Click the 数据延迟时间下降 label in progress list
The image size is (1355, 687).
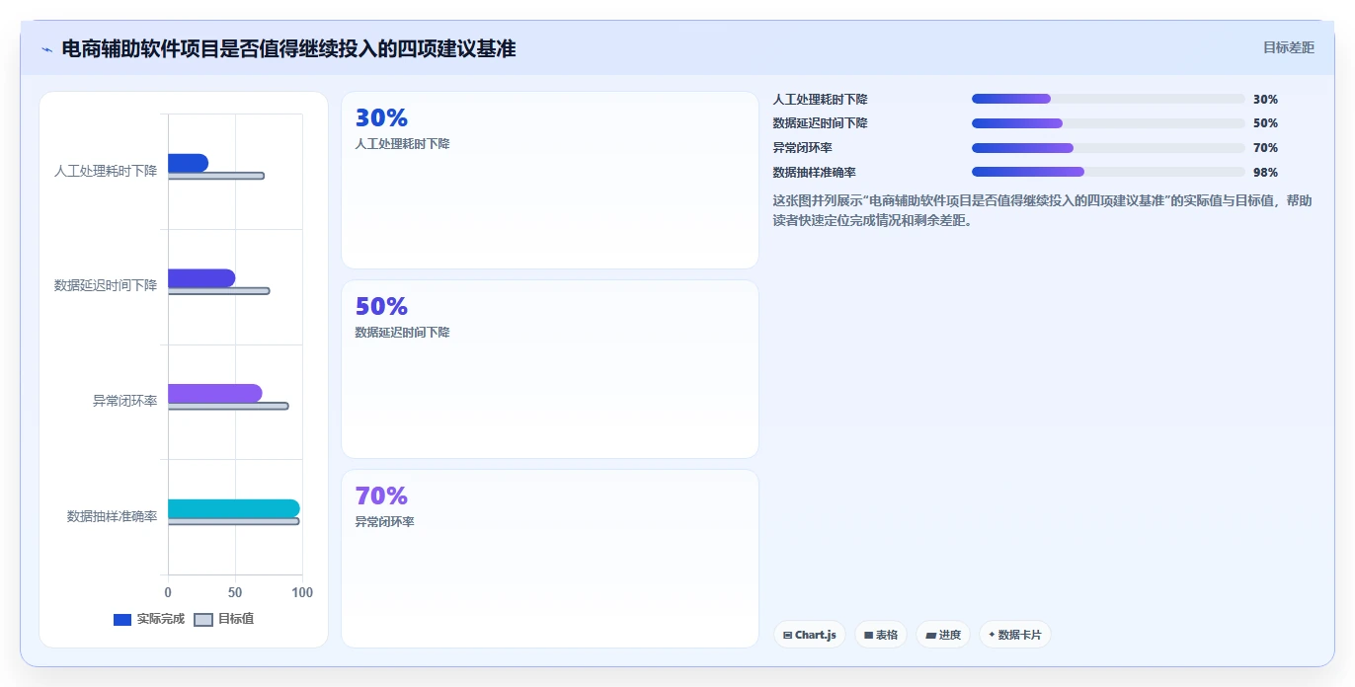pos(820,123)
